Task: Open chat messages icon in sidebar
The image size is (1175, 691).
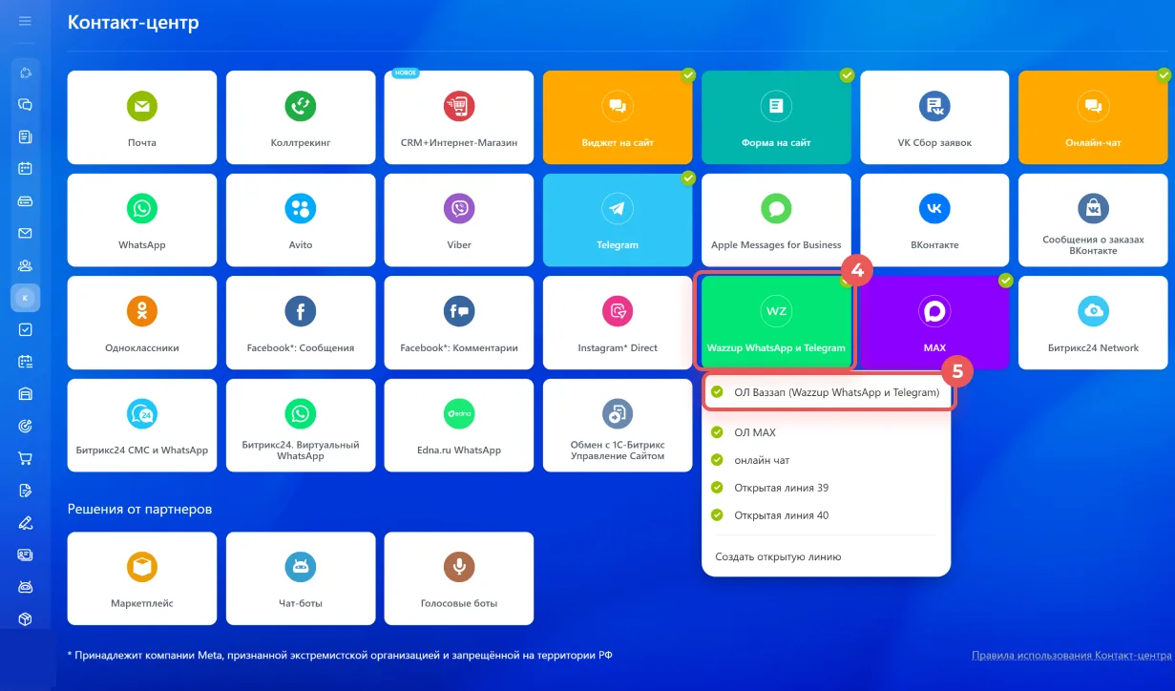Action: (26, 105)
